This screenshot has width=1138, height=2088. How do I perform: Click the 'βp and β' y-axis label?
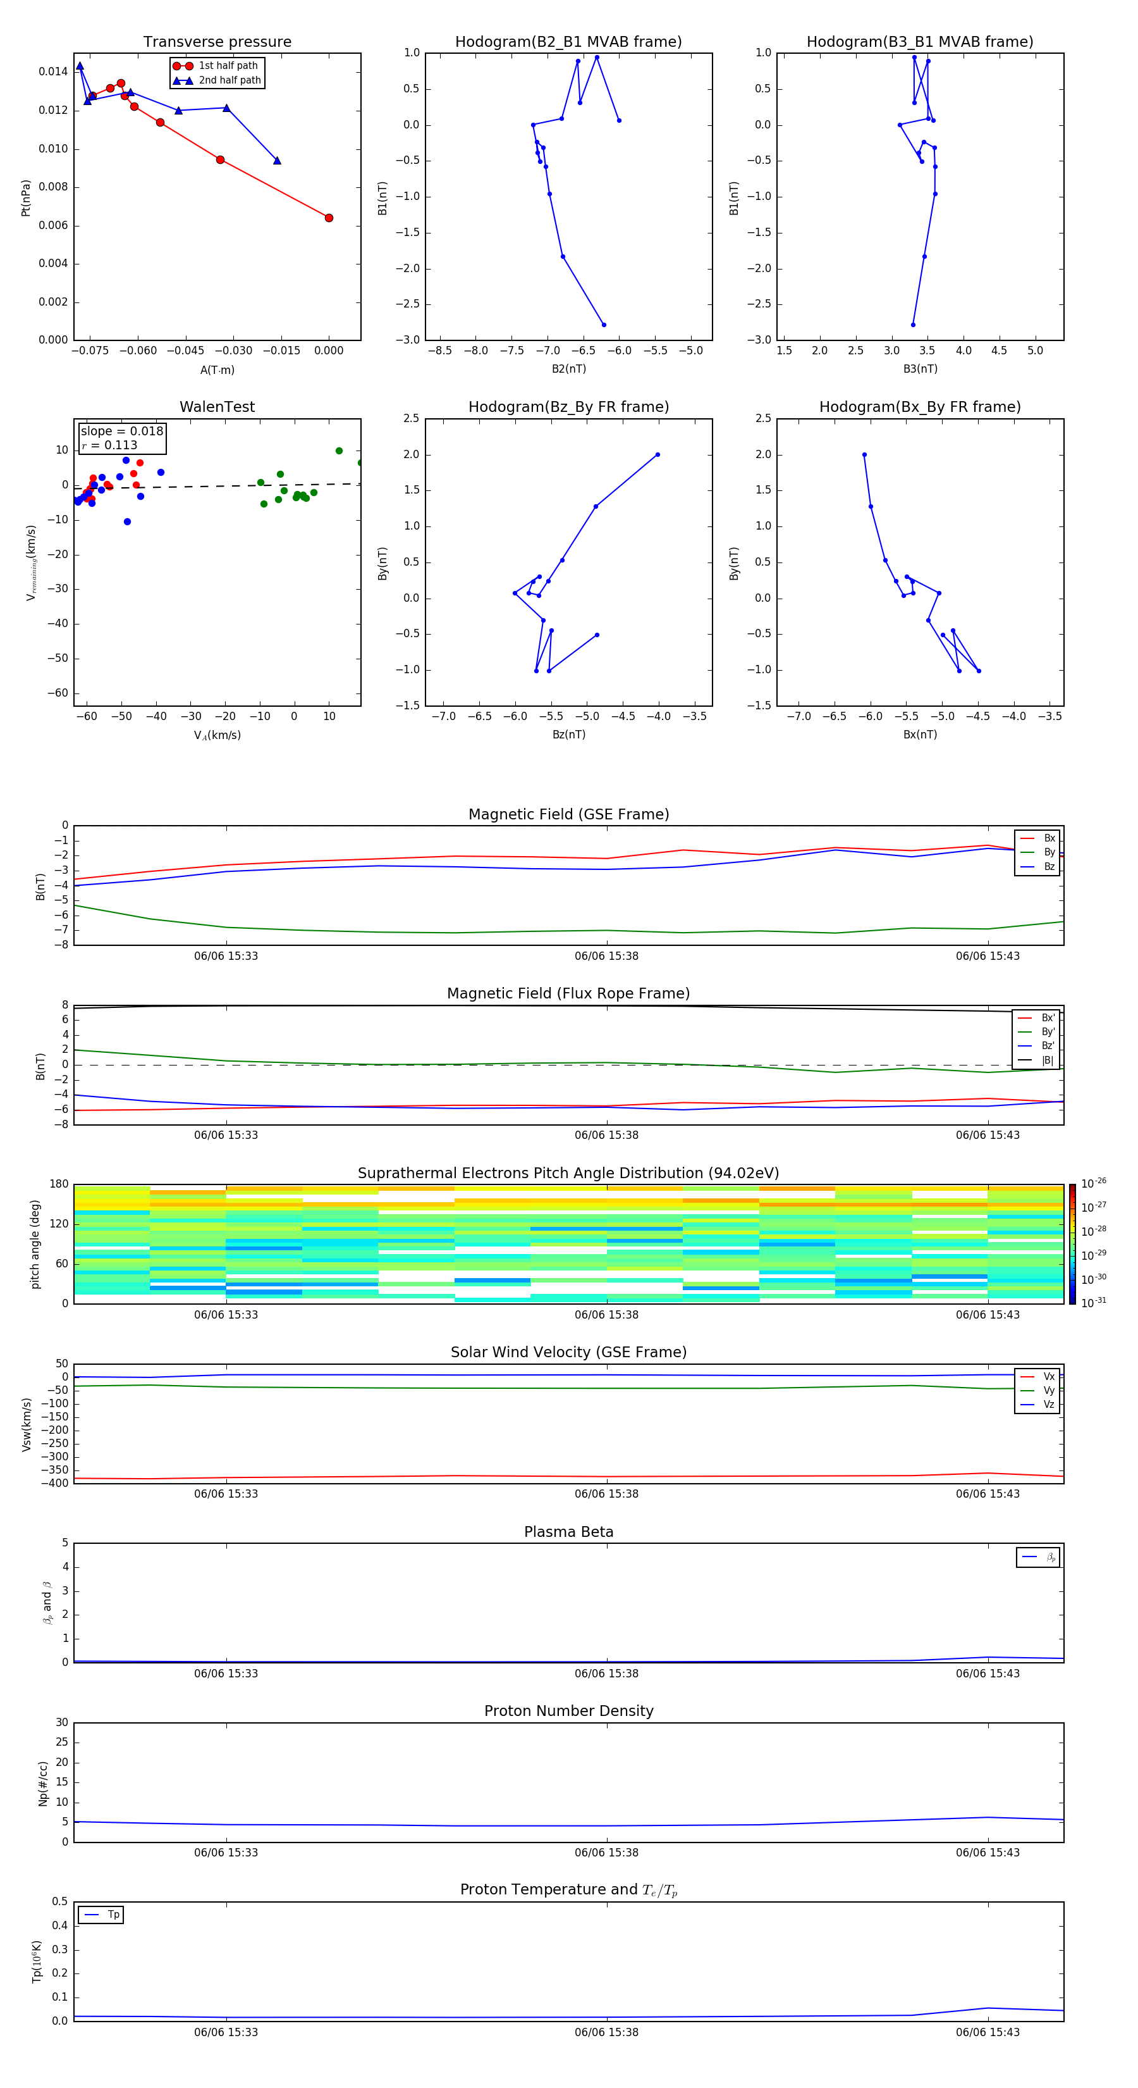(x=47, y=1603)
